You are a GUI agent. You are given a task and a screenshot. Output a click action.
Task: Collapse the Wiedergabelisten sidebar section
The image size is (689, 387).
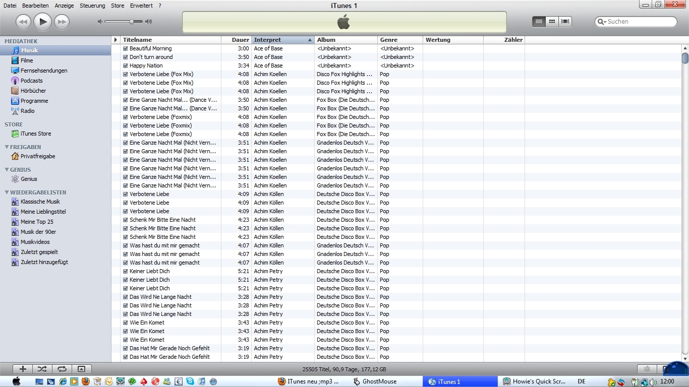coord(7,192)
